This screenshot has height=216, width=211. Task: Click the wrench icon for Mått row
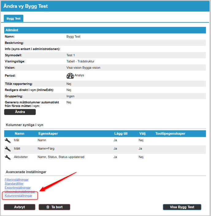tap(8, 149)
